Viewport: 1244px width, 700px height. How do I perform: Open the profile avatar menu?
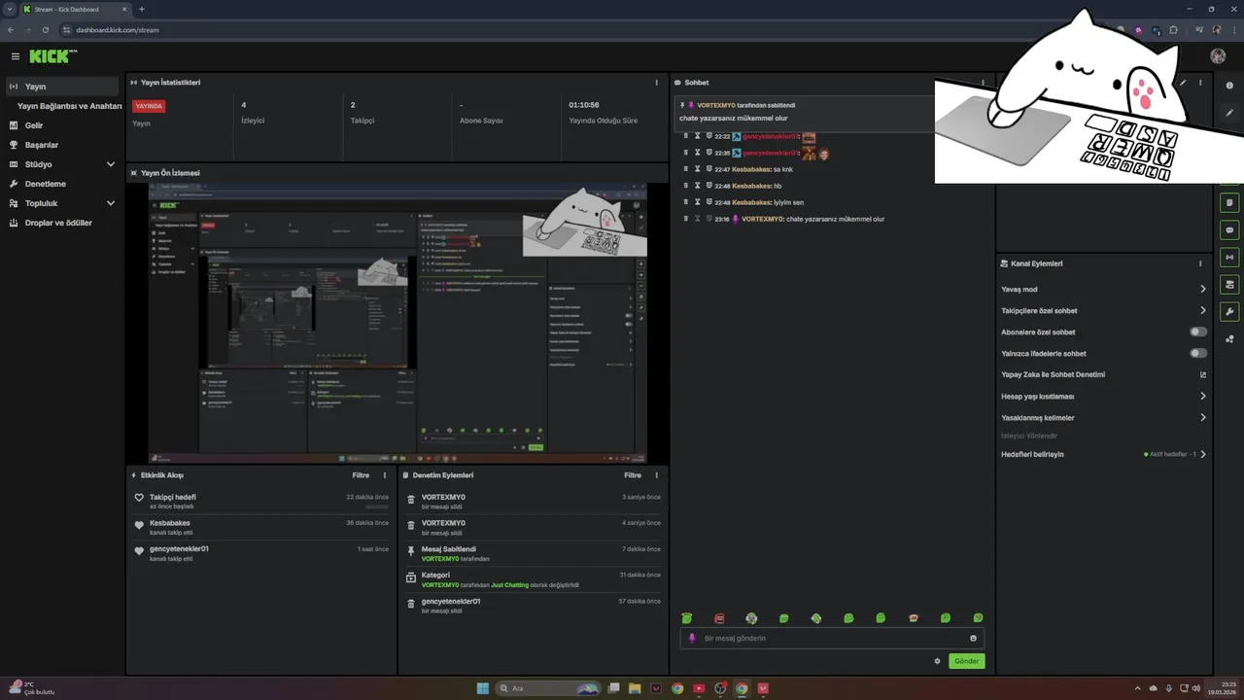1218,56
